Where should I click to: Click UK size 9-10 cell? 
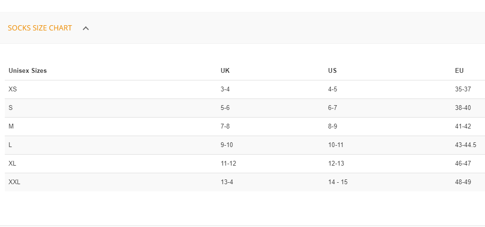point(227,145)
